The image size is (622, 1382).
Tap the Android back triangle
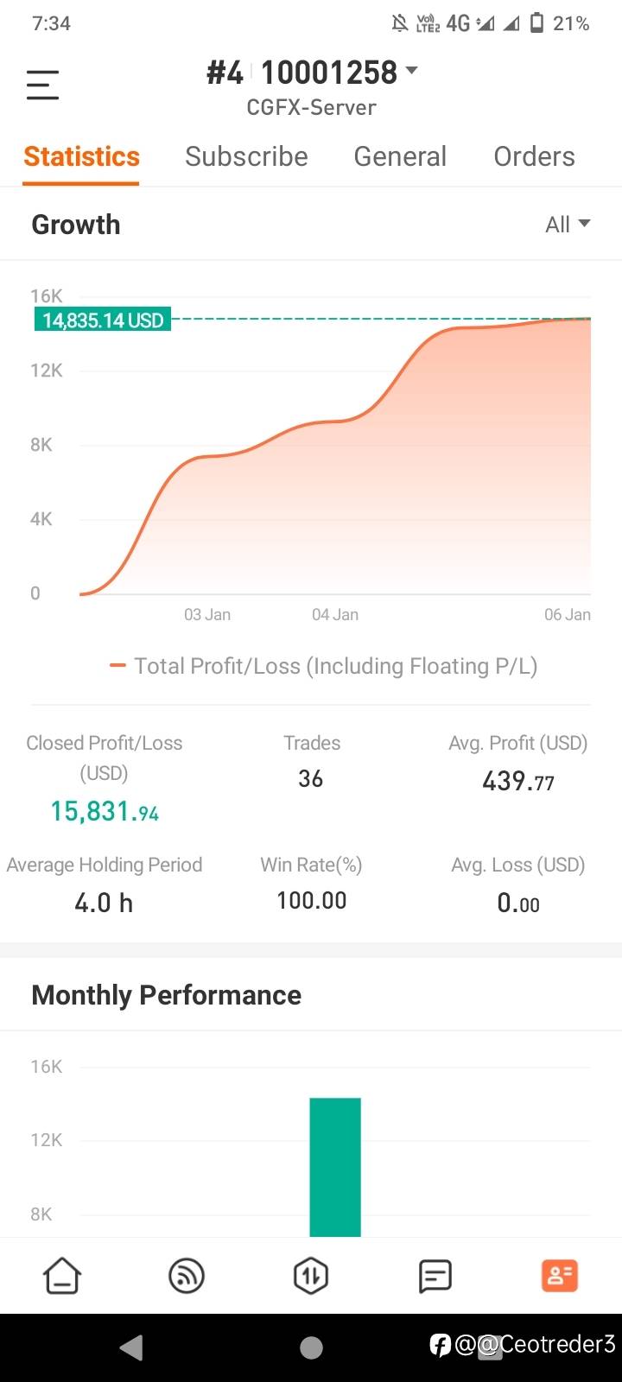[131, 1347]
